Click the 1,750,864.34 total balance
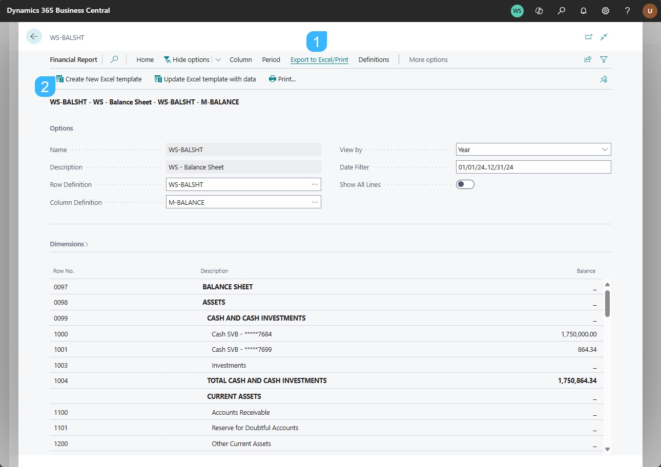The width and height of the screenshot is (661, 467). click(577, 380)
